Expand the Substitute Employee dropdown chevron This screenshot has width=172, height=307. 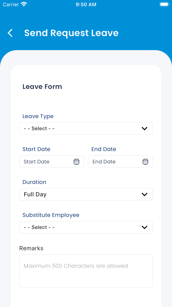click(x=145, y=227)
